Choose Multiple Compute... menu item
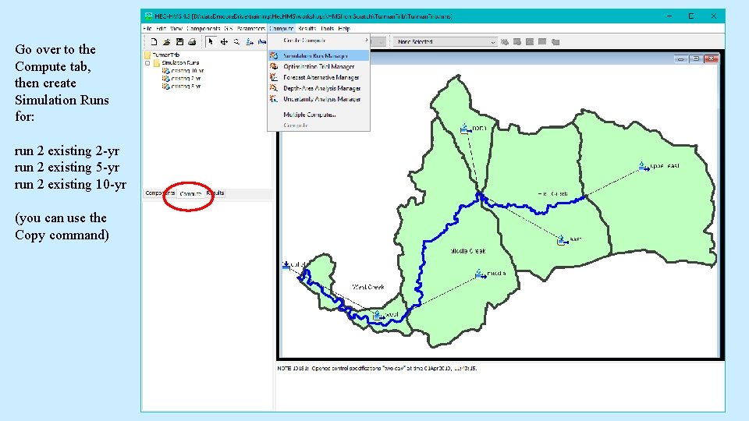 click(318, 115)
